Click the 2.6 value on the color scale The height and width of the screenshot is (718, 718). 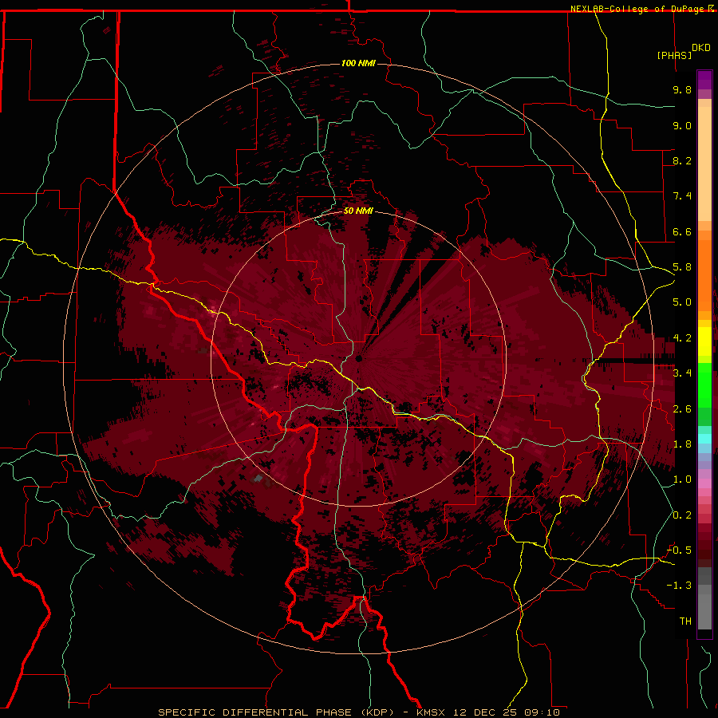682,409
